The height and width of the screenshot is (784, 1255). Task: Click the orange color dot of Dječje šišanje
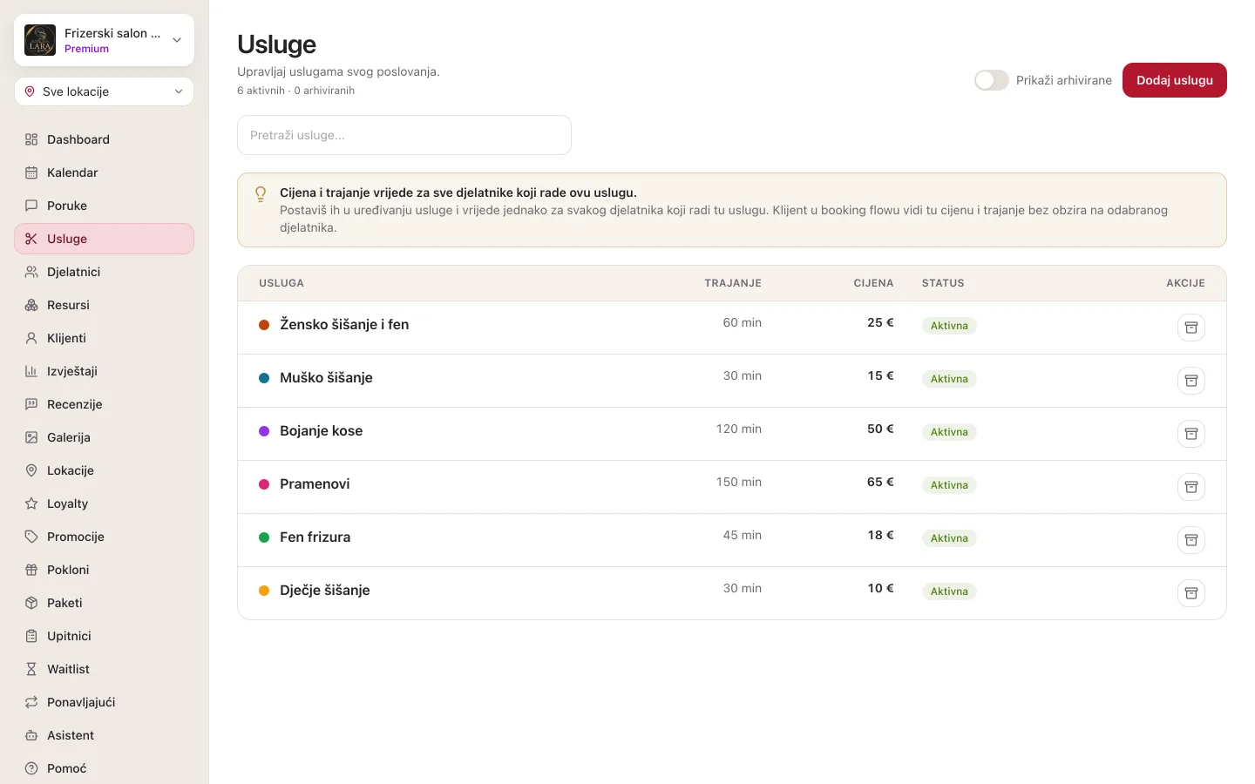(x=264, y=591)
